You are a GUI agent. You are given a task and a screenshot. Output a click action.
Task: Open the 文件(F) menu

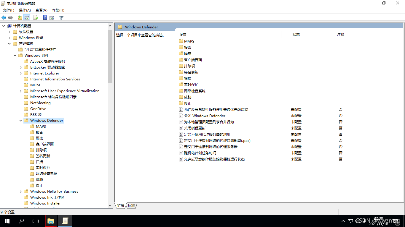(9, 10)
